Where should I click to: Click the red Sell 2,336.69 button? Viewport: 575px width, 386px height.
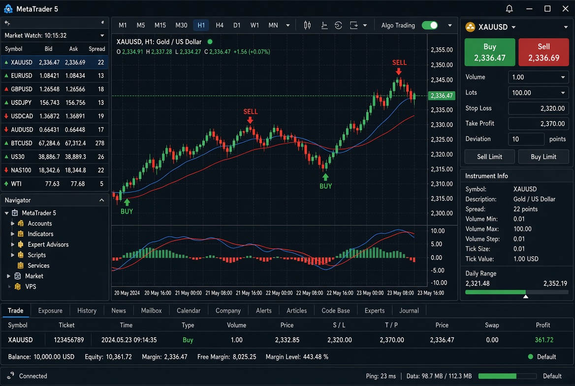coord(543,52)
